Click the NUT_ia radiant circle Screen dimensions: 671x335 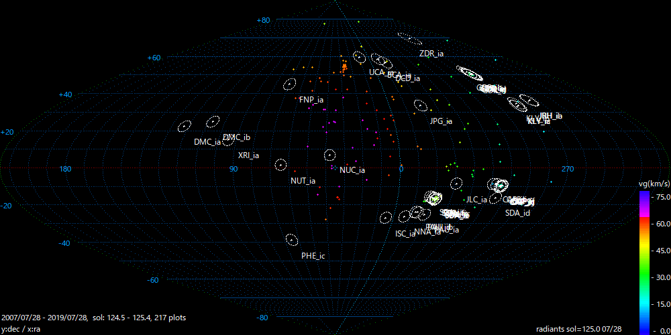[280, 165]
